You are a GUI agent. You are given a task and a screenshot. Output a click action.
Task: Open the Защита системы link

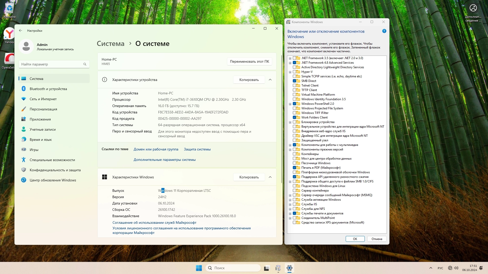pos(197,149)
